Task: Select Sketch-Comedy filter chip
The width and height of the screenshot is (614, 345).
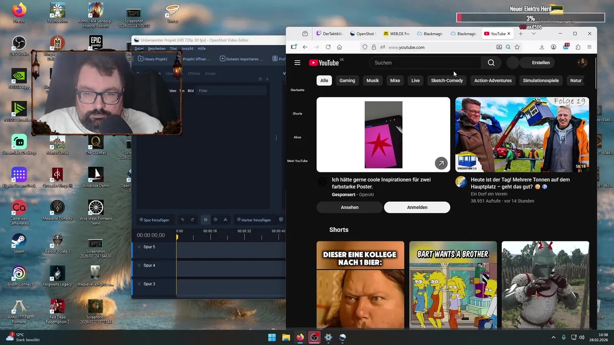Action: tap(447, 80)
